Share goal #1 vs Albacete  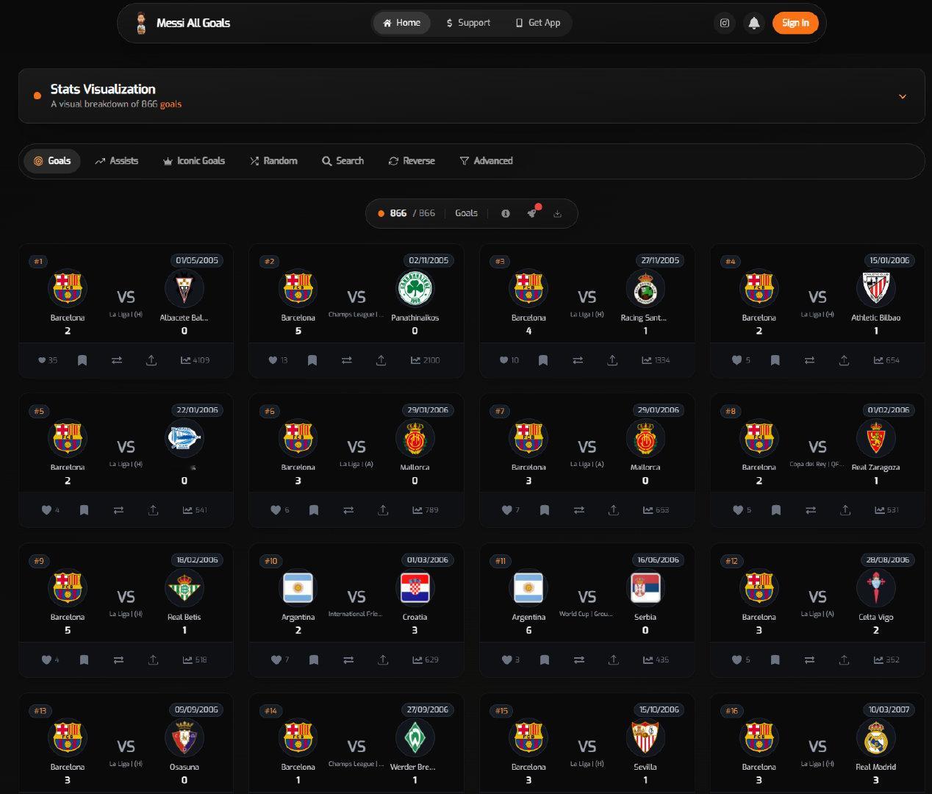[x=151, y=360]
